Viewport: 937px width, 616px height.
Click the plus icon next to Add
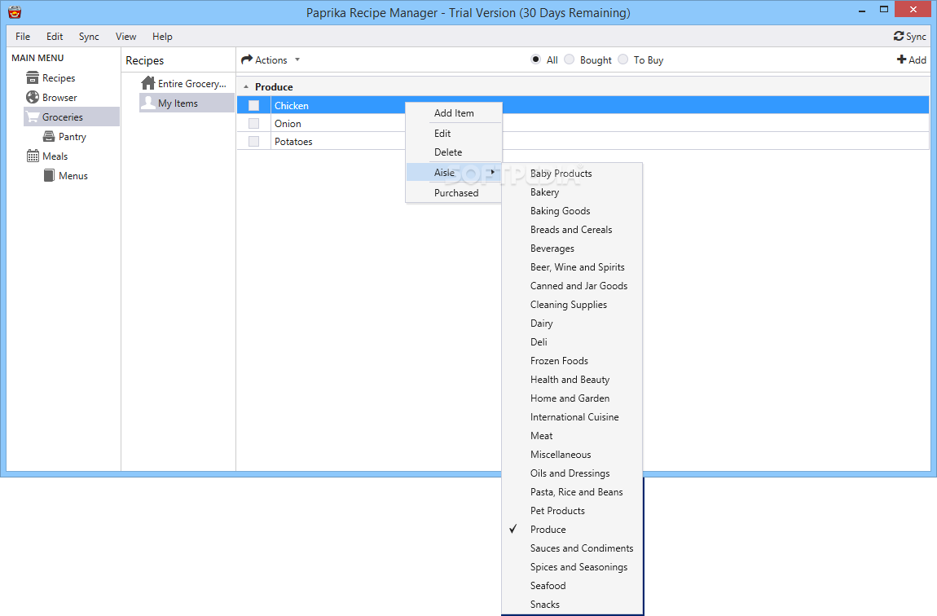(x=901, y=59)
